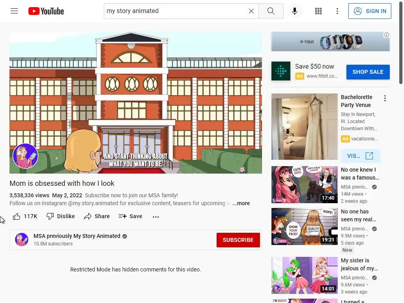This screenshot has width=404, height=303.
Task: Click the page vertical scrollbar thumb
Action: 401,43
